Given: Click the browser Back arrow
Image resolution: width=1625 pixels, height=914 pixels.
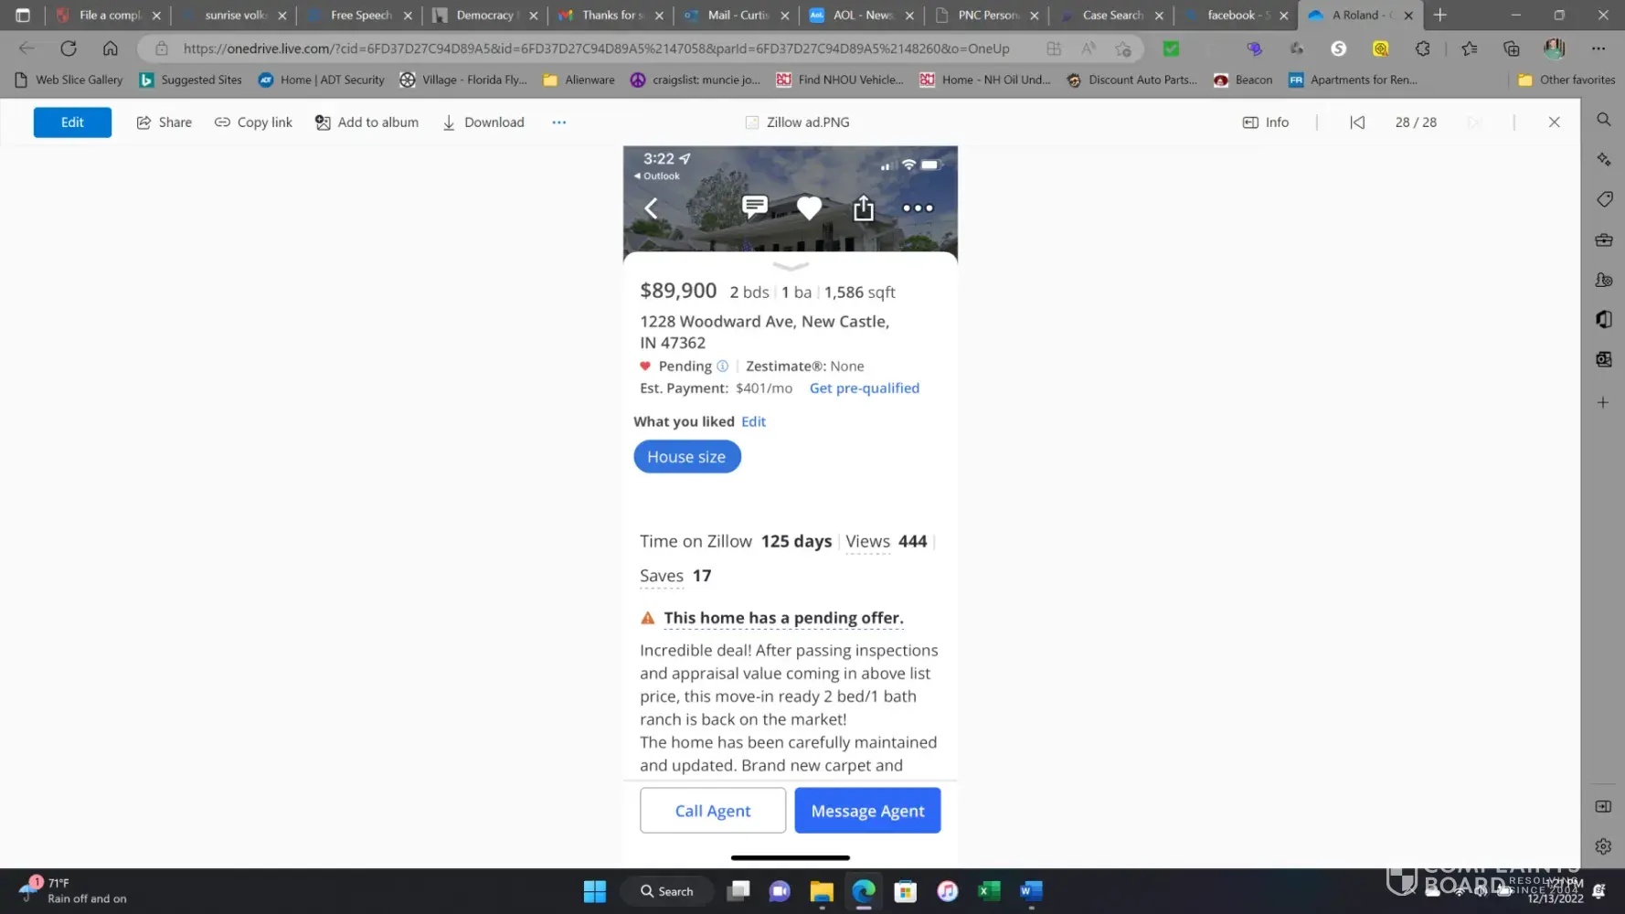Looking at the screenshot, I should tap(27, 48).
